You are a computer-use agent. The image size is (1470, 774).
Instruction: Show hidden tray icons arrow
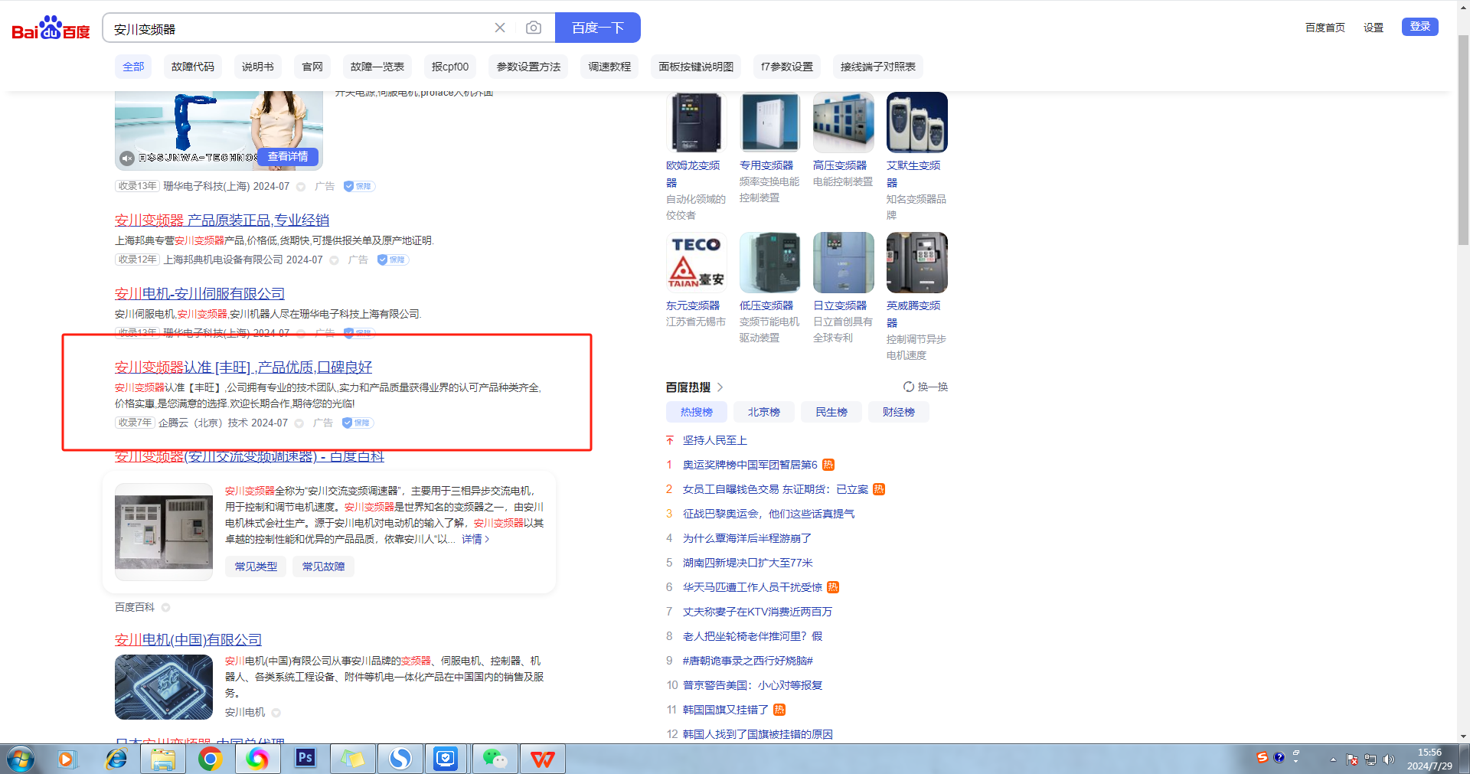1333,759
